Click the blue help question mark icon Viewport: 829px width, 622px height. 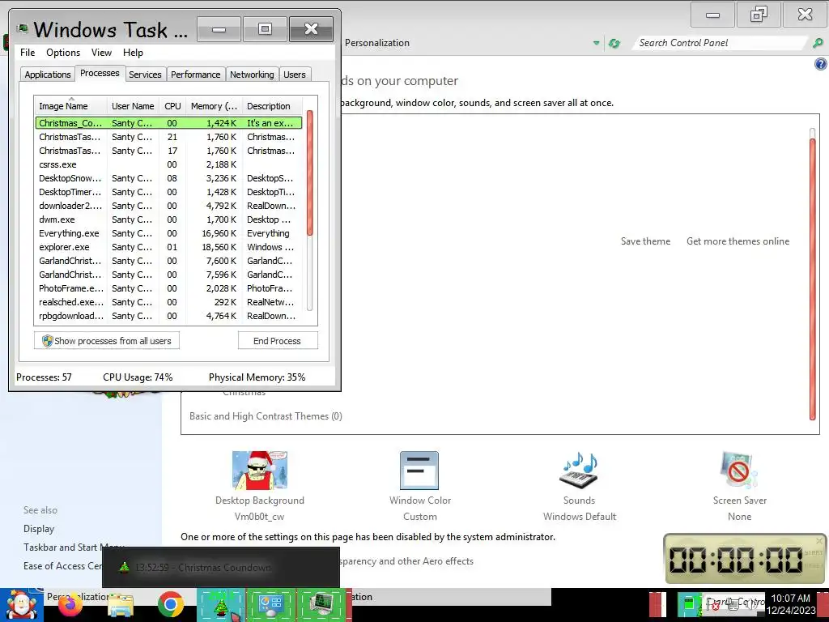point(821,65)
